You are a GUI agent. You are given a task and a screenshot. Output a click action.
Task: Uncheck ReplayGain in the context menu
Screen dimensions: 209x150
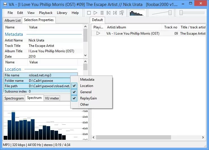click(91, 98)
